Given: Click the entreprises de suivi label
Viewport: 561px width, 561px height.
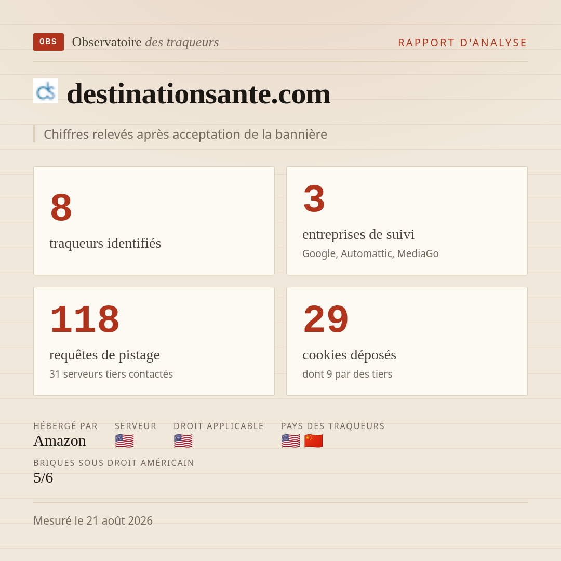Looking at the screenshot, I should click(358, 234).
